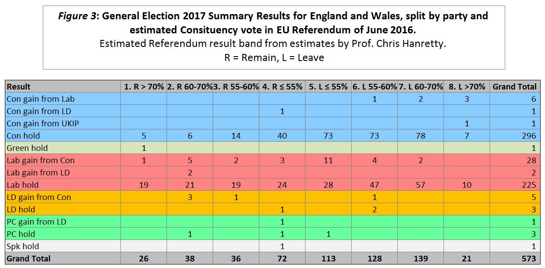Select the '1. R > 70%' column header

coord(144,86)
